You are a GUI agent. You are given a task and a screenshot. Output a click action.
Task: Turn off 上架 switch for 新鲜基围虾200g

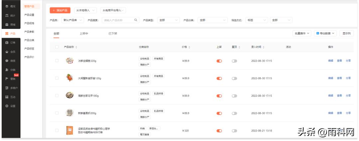pos(219,113)
